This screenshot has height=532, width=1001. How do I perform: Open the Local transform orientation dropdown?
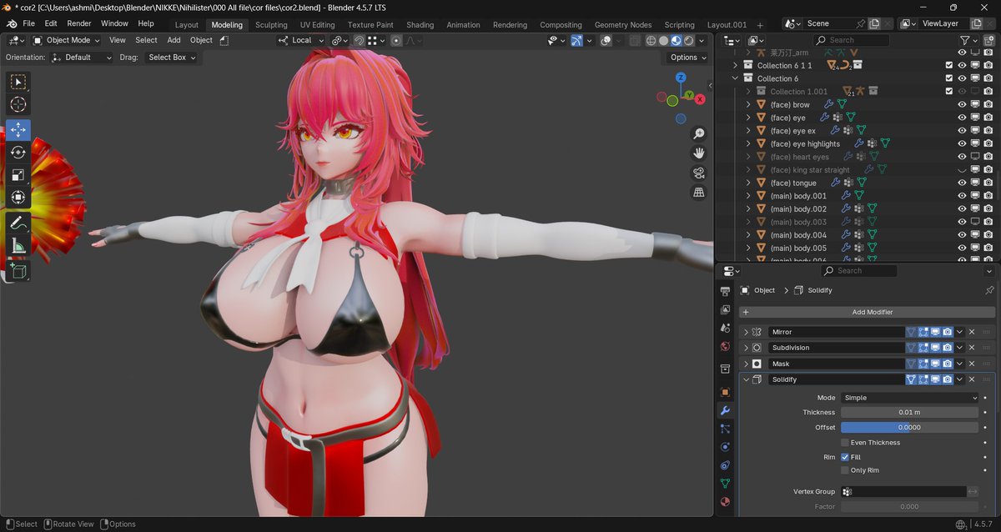coord(301,40)
